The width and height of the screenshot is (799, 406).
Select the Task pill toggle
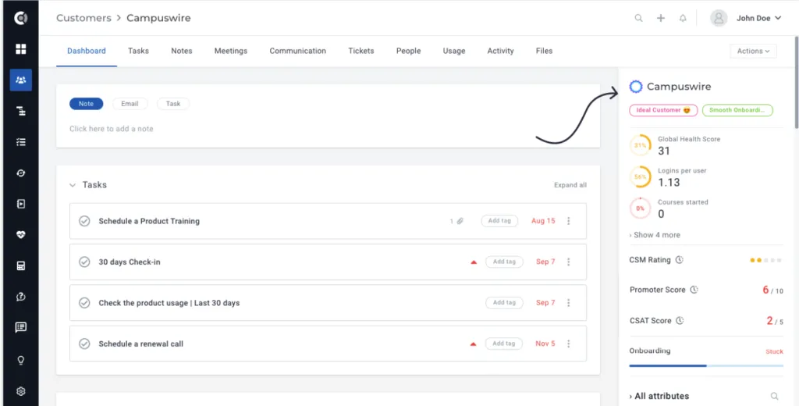coord(173,104)
